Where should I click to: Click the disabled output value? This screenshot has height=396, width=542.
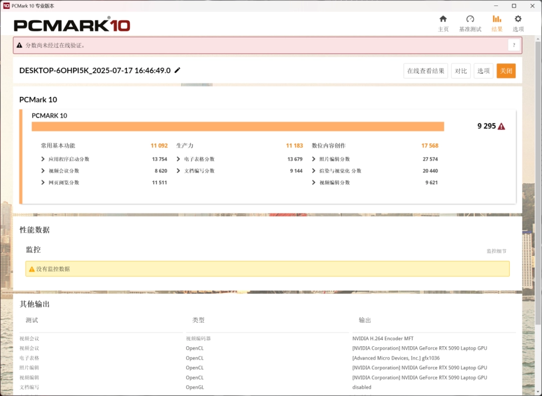[x=361, y=387]
